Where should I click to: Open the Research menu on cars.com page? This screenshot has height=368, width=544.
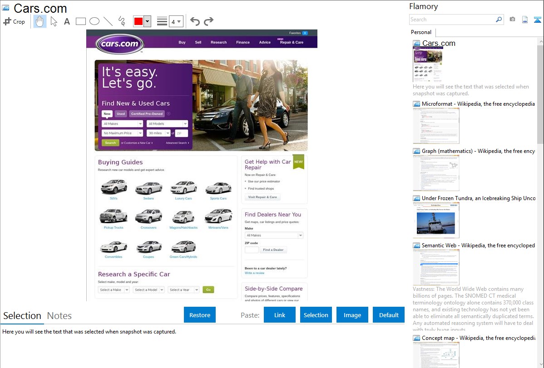click(x=218, y=42)
